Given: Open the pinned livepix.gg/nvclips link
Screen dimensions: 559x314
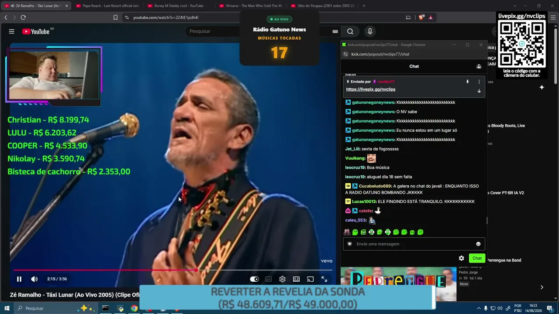Looking at the screenshot, I should pyautogui.click(x=371, y=89).
